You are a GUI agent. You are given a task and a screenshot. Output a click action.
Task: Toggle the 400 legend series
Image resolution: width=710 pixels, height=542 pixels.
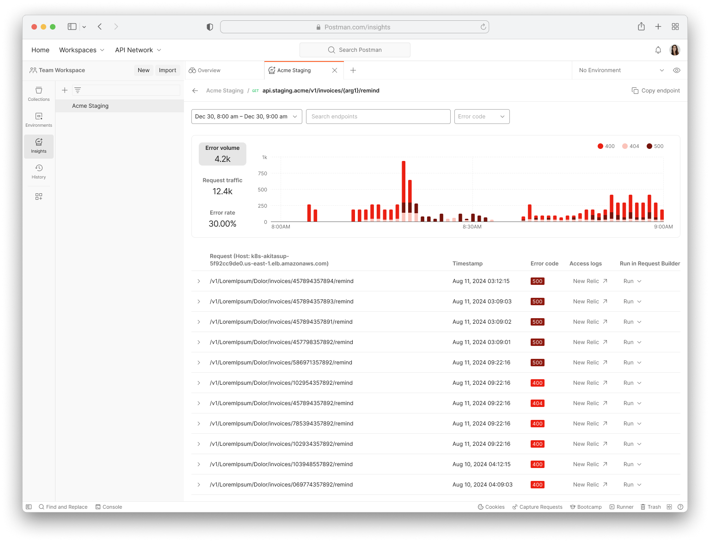pos(606,146)
